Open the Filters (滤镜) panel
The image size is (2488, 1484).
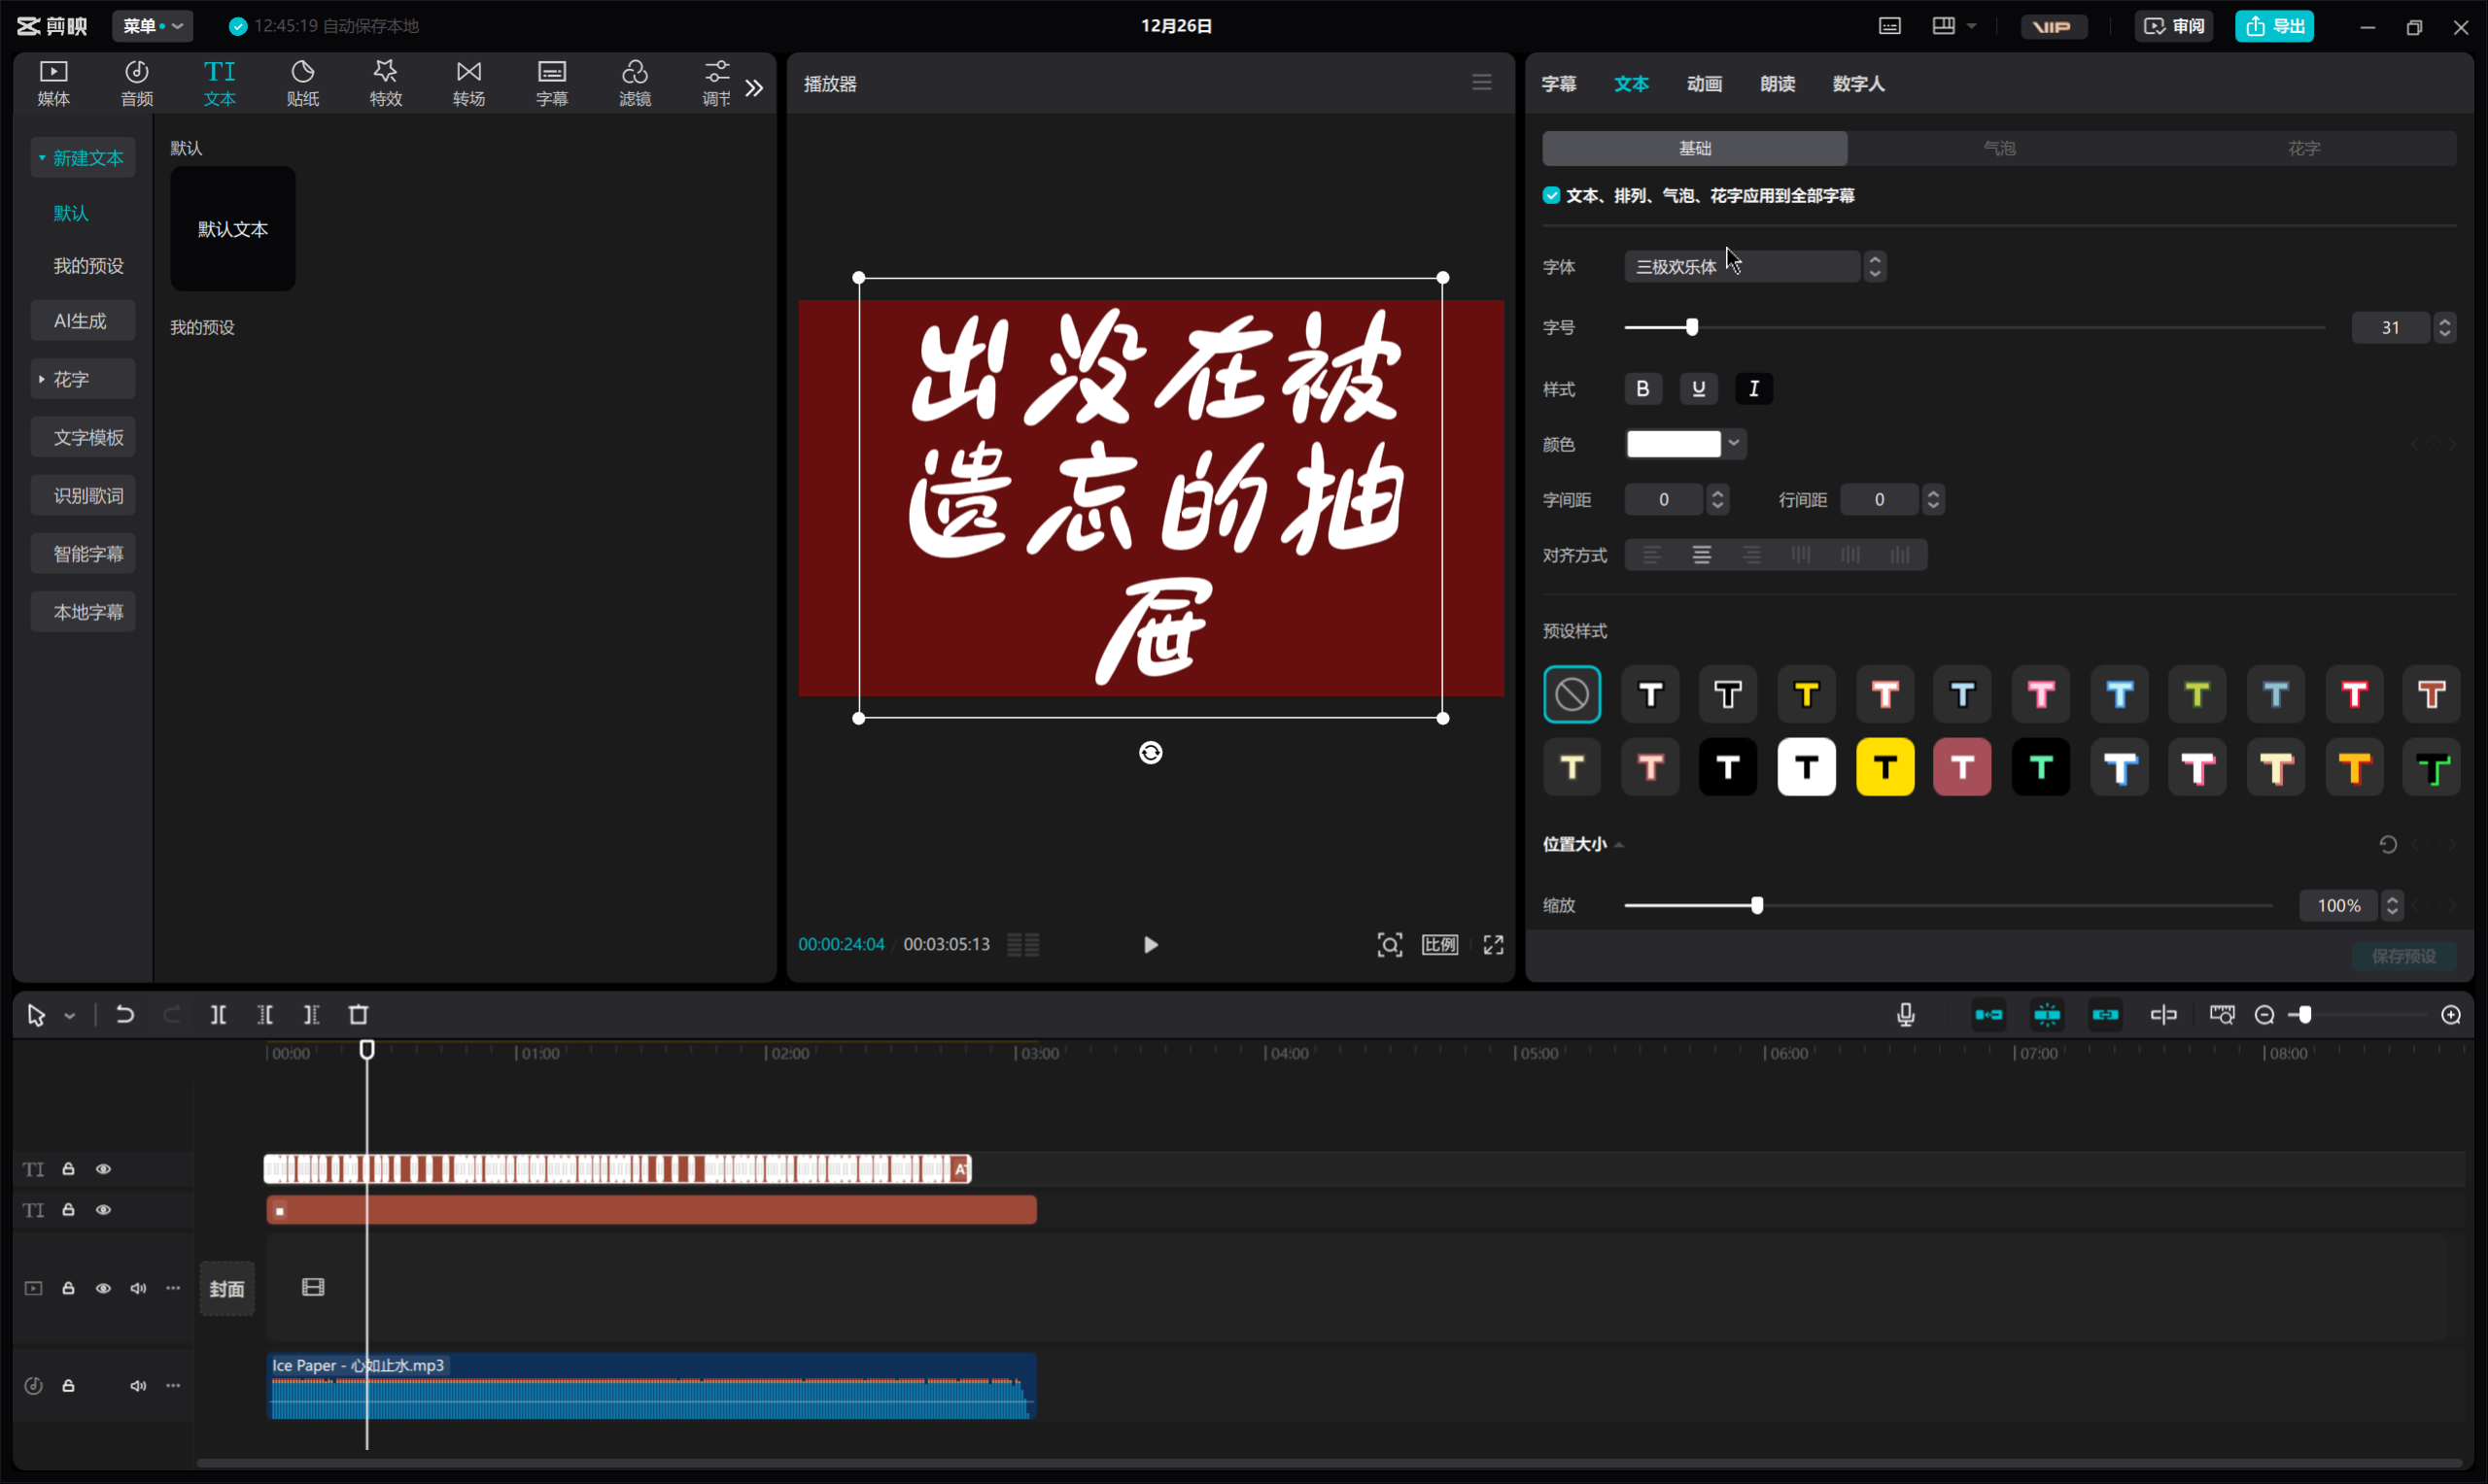pyautogui.click(x=635, y=83)
